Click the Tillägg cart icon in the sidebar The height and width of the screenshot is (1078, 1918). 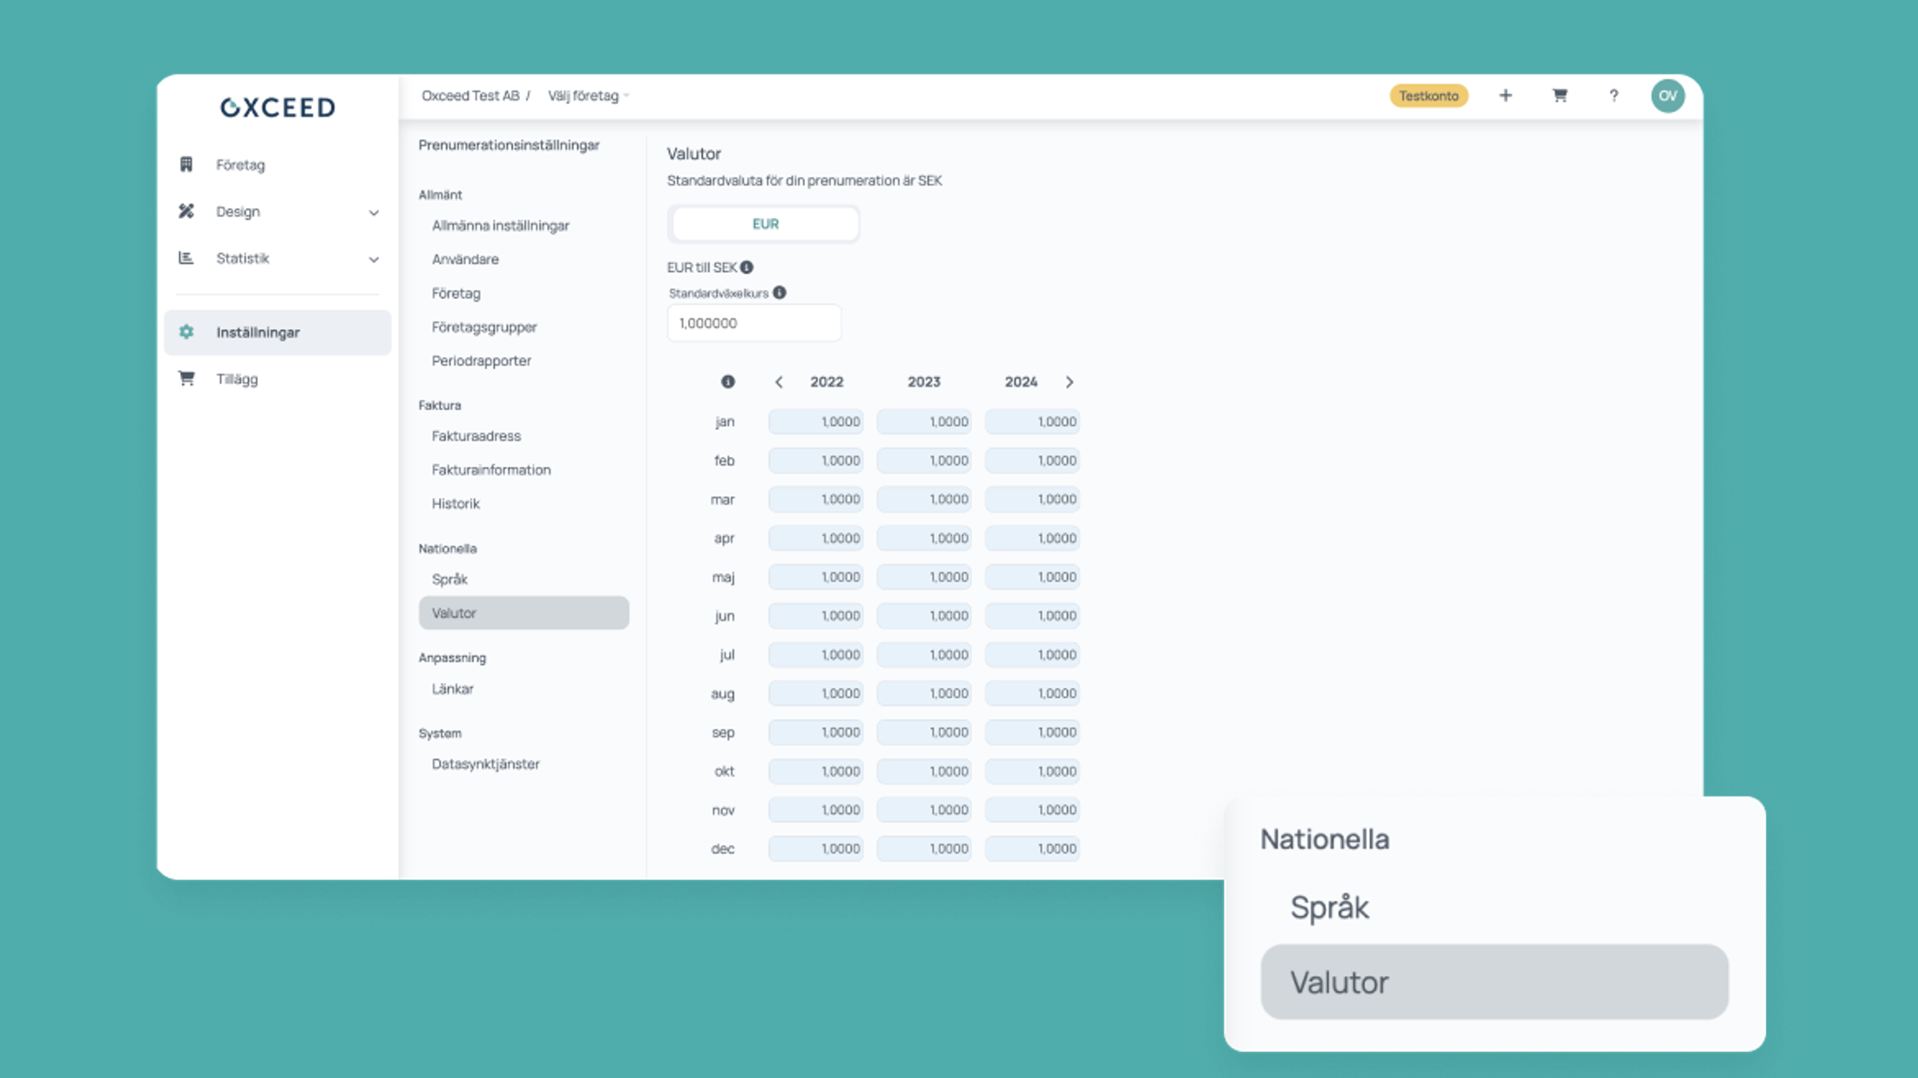186,379
